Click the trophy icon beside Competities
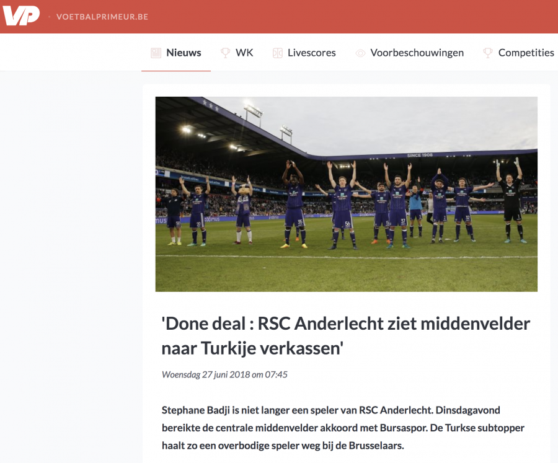 click(488, 53)
